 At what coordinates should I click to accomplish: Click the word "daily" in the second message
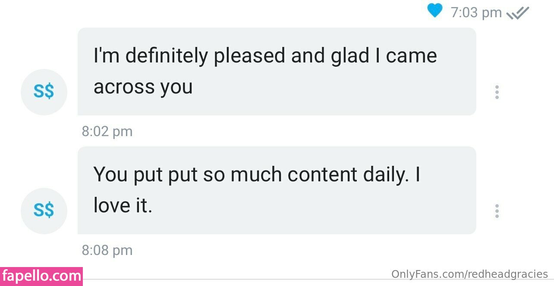pos(385,174)
